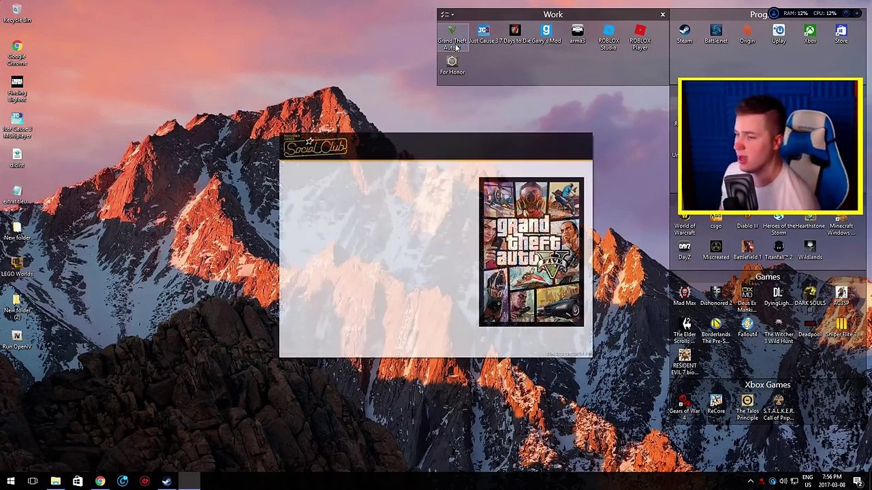Select the Work group title bar
The width and height of the screenshot is (872, 490).
[553, 14]
